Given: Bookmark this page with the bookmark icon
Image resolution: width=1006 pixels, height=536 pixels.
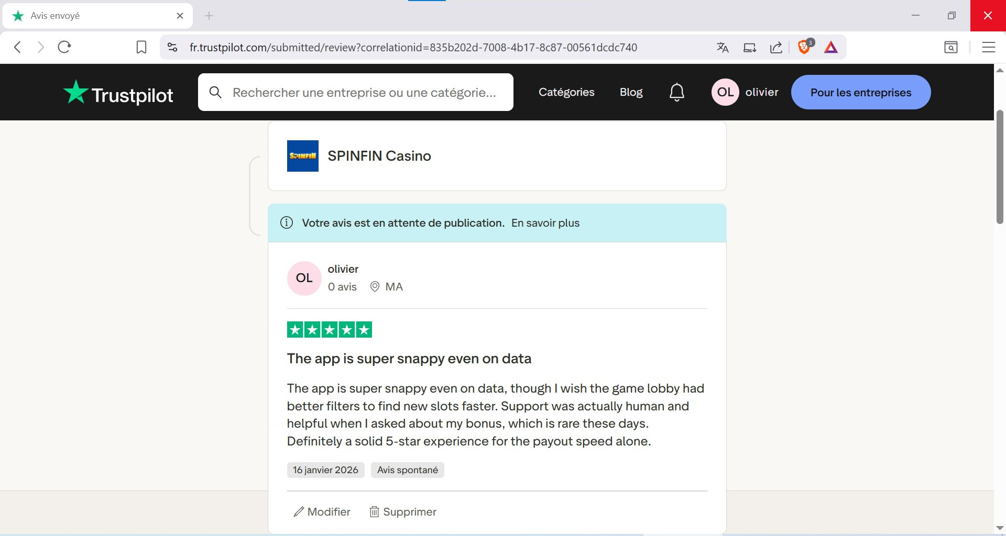Looking at the screenshot, I should click(x=141, y=47).
